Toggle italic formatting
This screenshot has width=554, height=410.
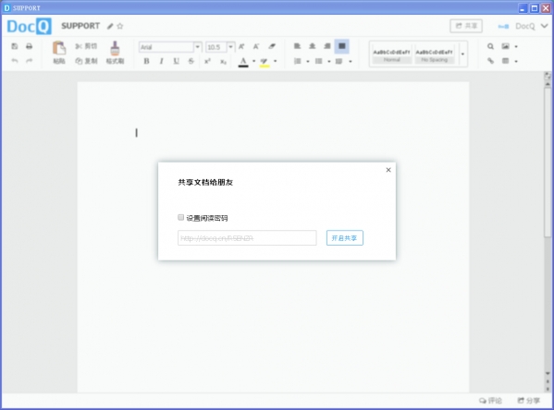coord(161,61)
